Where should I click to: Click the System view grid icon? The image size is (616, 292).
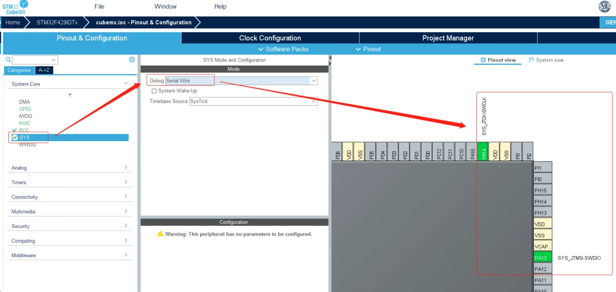pos(532,60)
